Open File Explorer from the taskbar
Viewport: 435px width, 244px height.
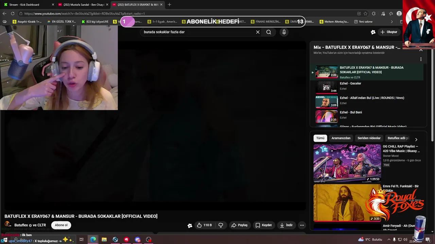pyautogui.click(x=104, y=240)
